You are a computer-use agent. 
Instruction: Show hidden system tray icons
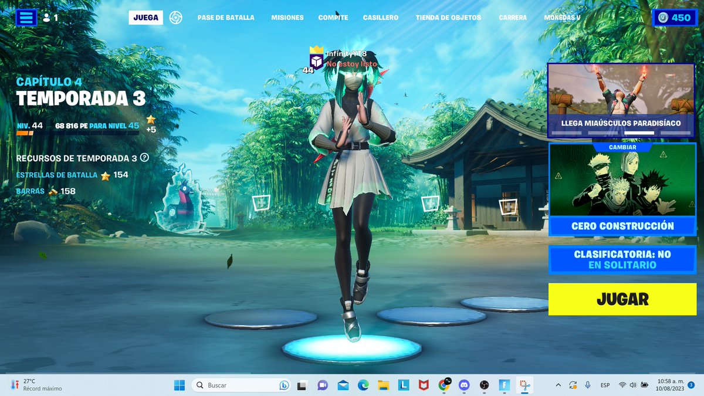(x=558, y=385)
